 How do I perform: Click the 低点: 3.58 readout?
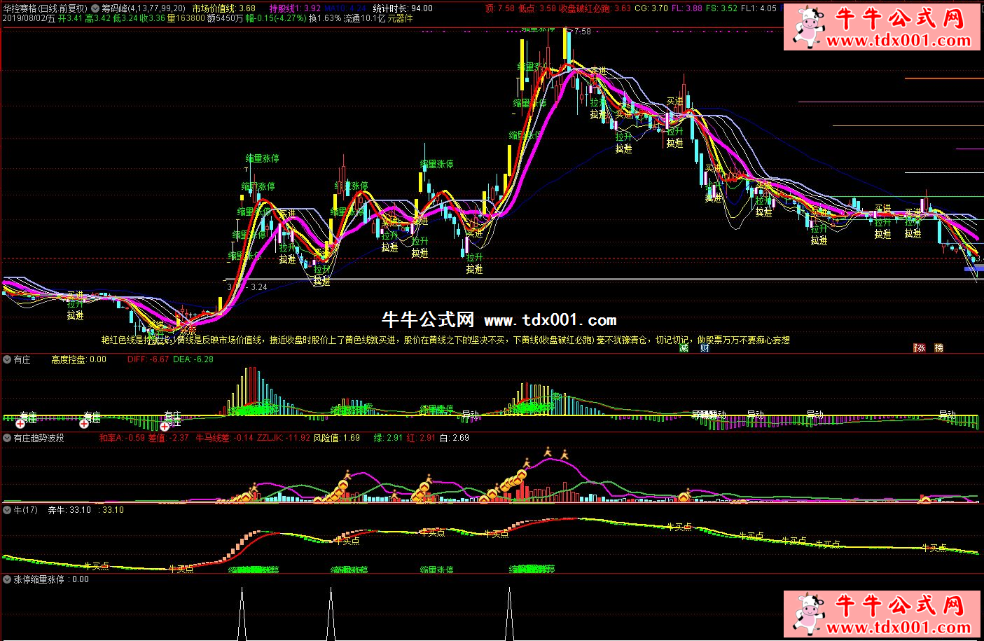click(x=536, y=8)
